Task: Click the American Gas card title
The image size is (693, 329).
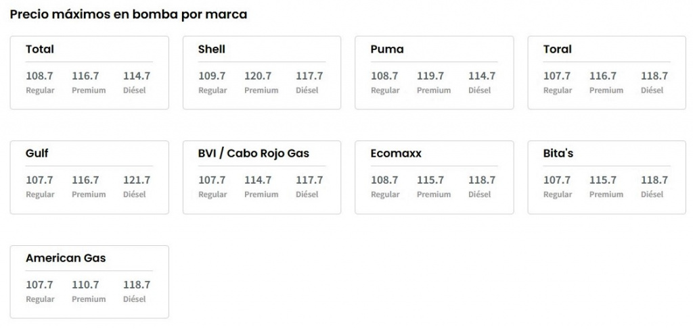Action: tap(66, 258)
